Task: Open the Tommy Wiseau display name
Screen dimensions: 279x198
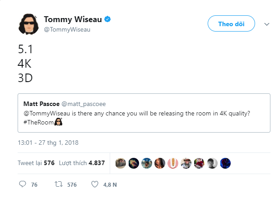Action: click(73, 19)
